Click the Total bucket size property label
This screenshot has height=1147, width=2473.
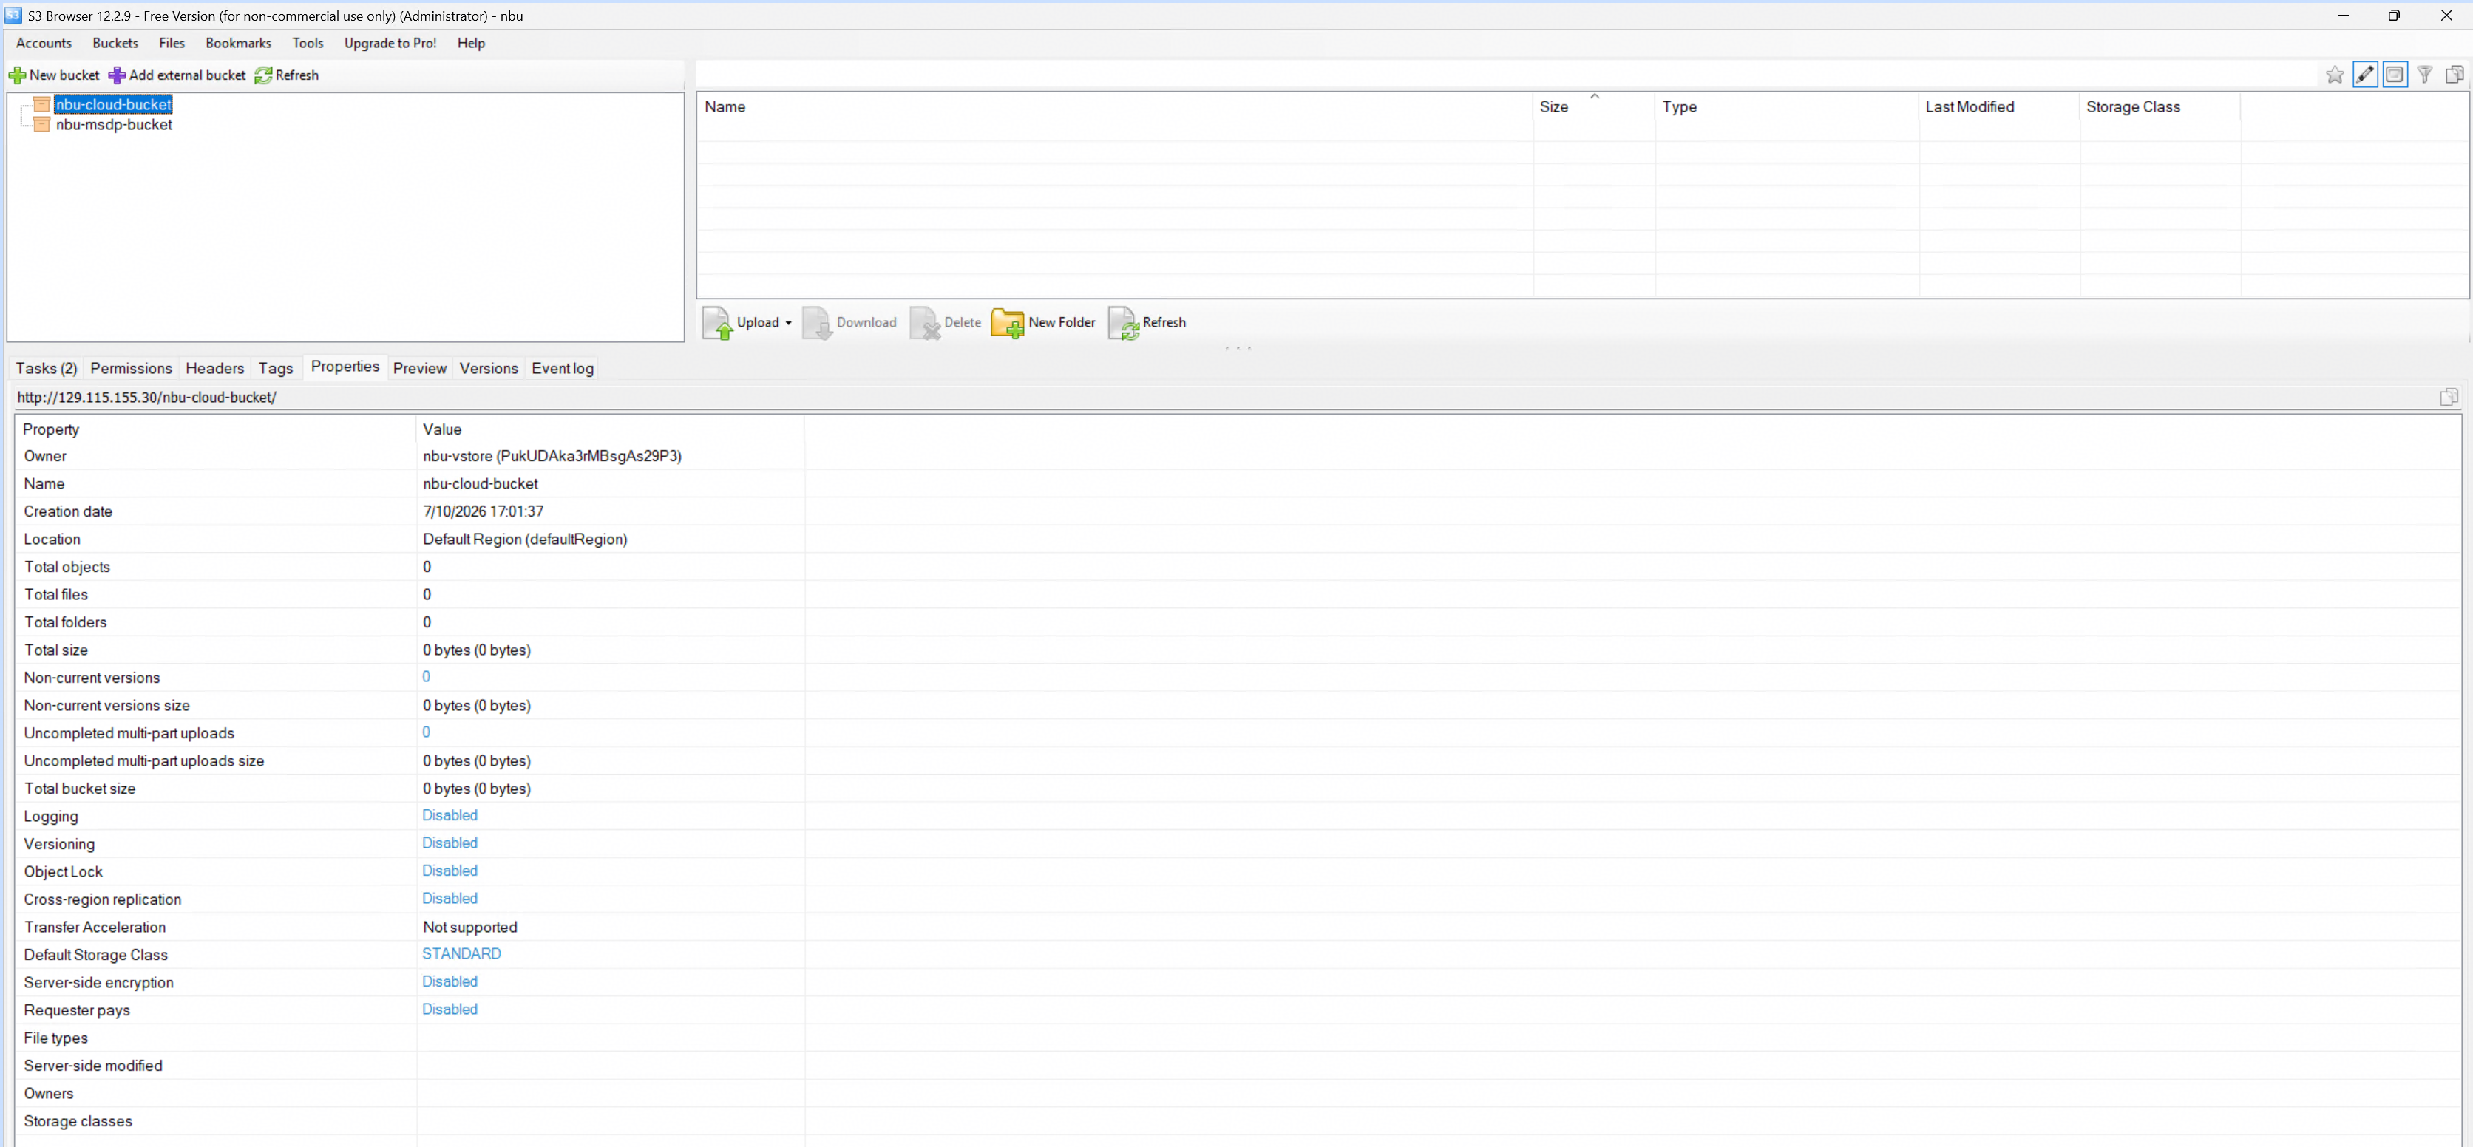click(x=80, y=789)
